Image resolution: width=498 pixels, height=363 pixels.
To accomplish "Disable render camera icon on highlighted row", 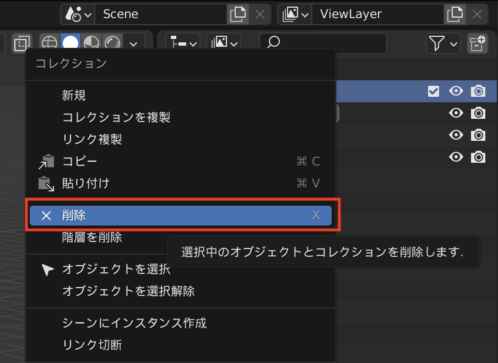I will pos(478,91).
